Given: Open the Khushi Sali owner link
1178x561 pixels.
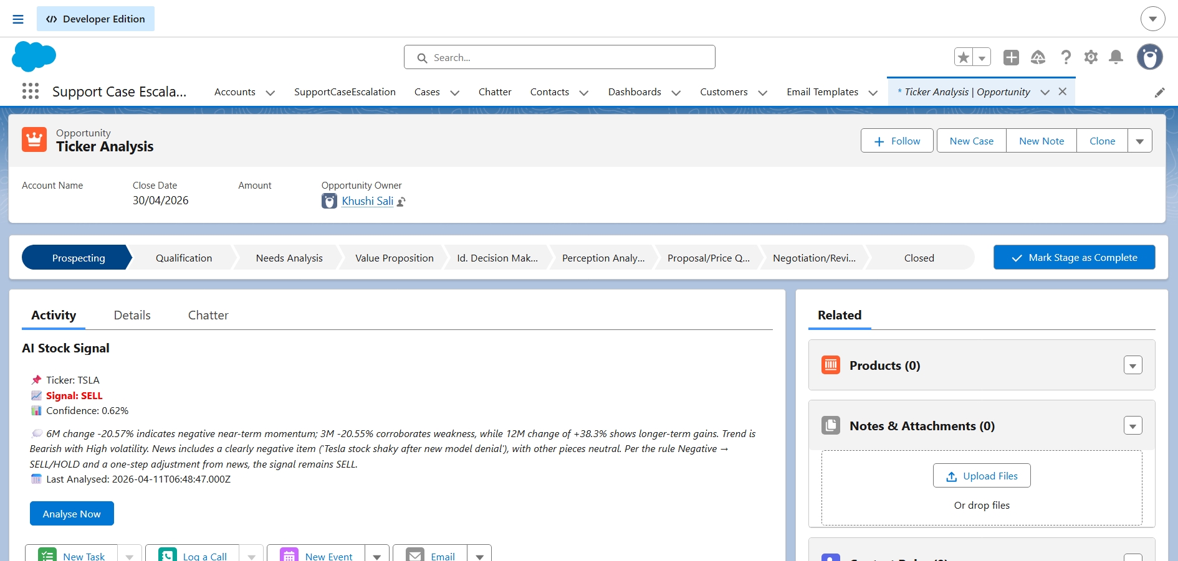Looking at the screenshot, I should [367, 201].
